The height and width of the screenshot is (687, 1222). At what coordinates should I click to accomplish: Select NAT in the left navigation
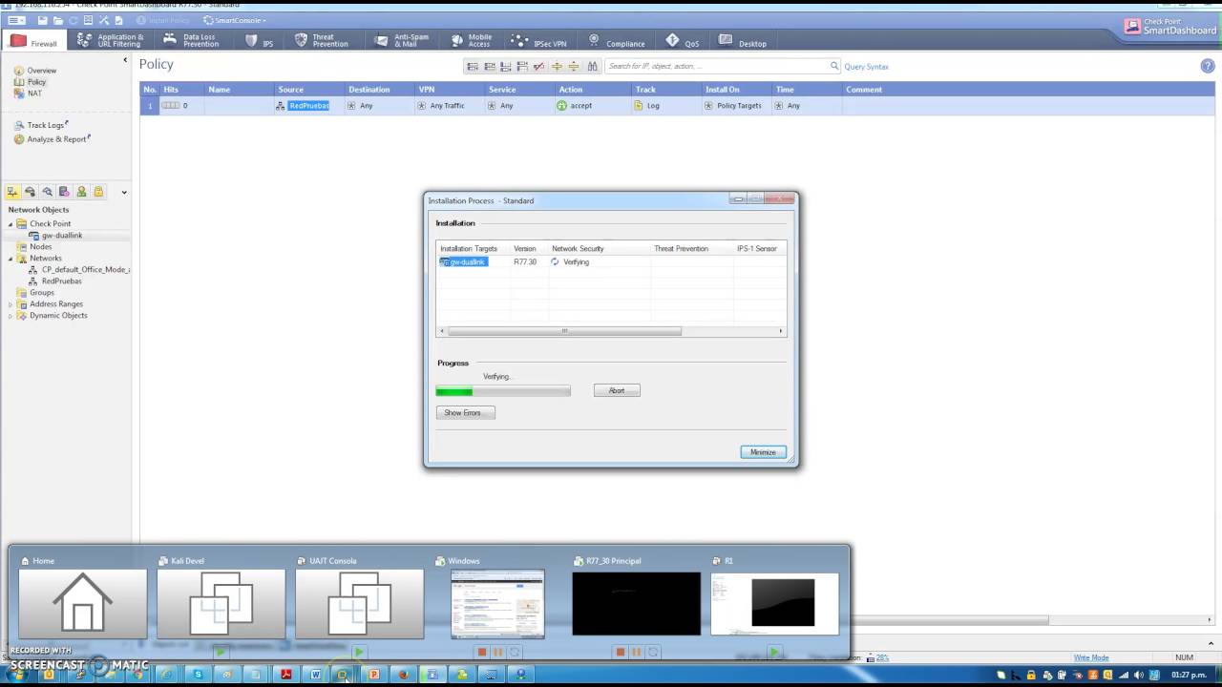coord(28,94)
